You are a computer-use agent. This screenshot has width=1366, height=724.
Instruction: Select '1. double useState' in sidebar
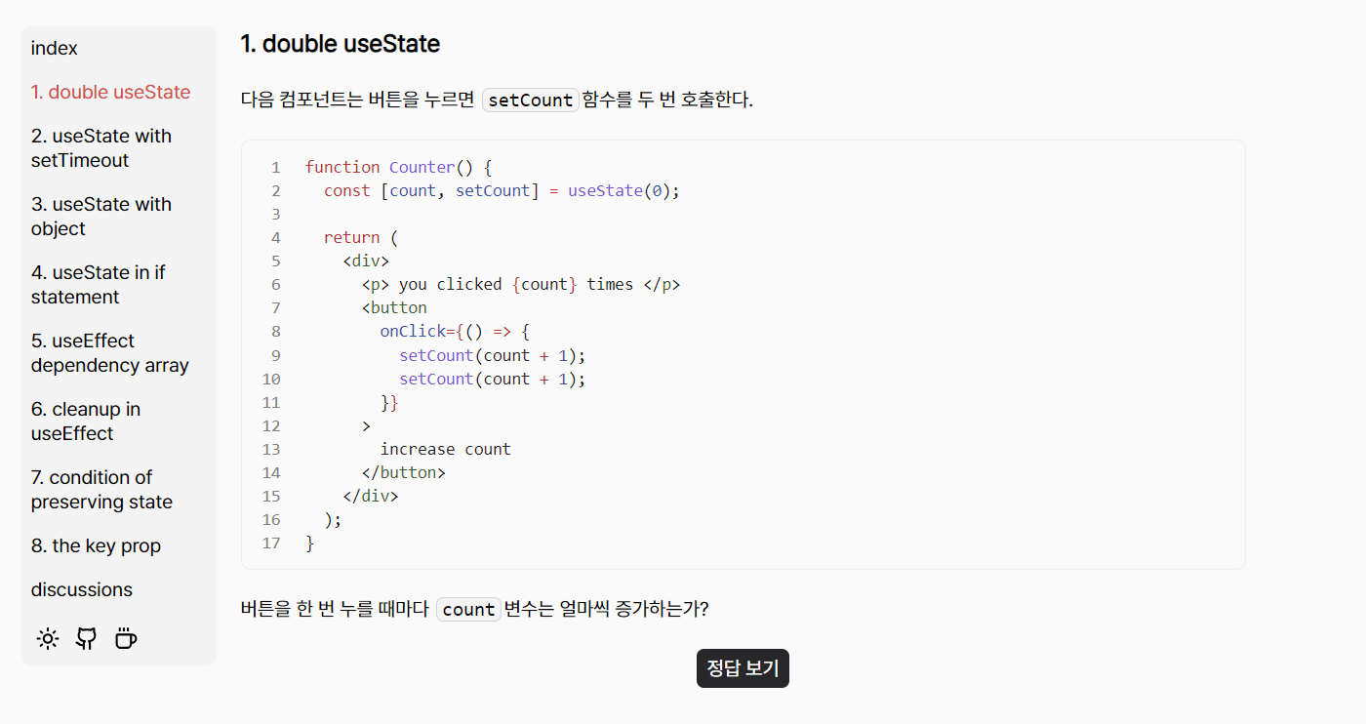click(x=110, y=91)
